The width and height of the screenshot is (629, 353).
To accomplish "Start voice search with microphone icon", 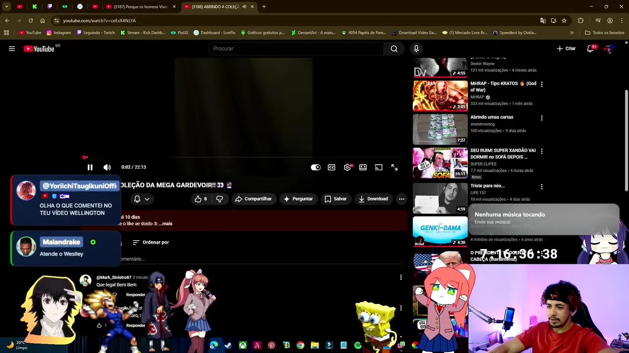I will [x=416, y=49].
